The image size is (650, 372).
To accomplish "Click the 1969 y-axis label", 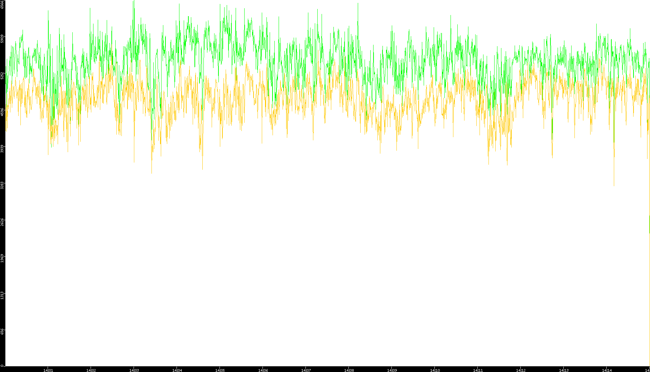I will point(3,259).
